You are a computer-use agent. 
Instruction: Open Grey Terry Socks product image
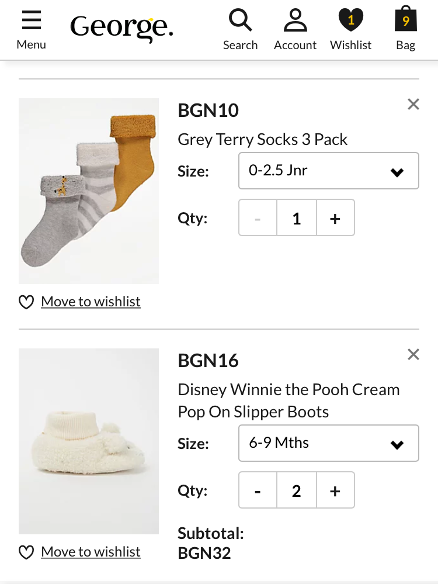coord(89,191)
